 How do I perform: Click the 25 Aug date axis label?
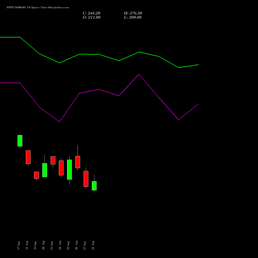tap(68, 246)
